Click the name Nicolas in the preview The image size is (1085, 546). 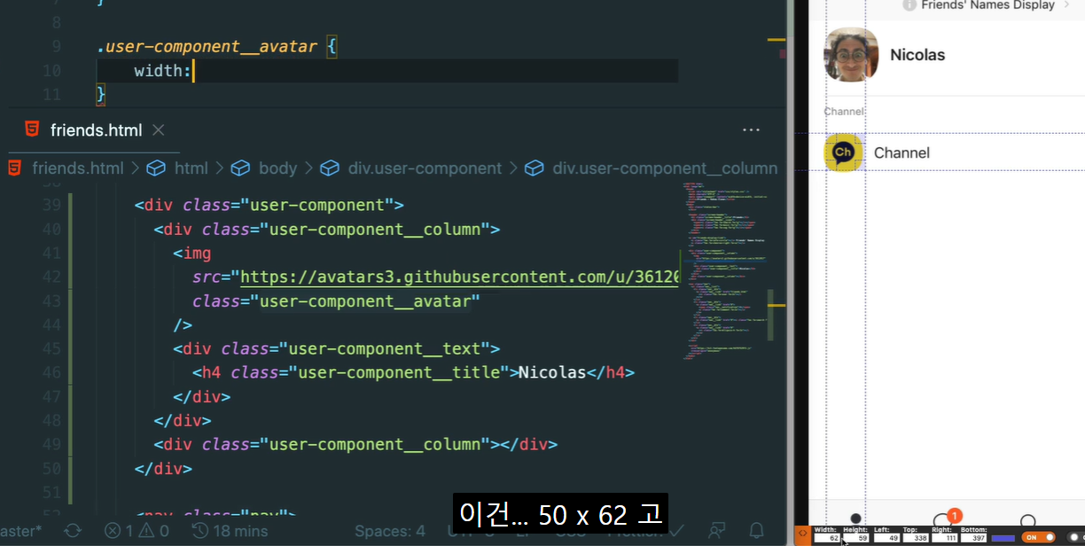click(917, 55)
